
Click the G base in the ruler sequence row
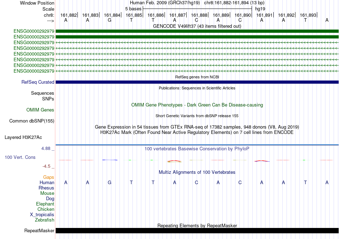pos(110,20)
